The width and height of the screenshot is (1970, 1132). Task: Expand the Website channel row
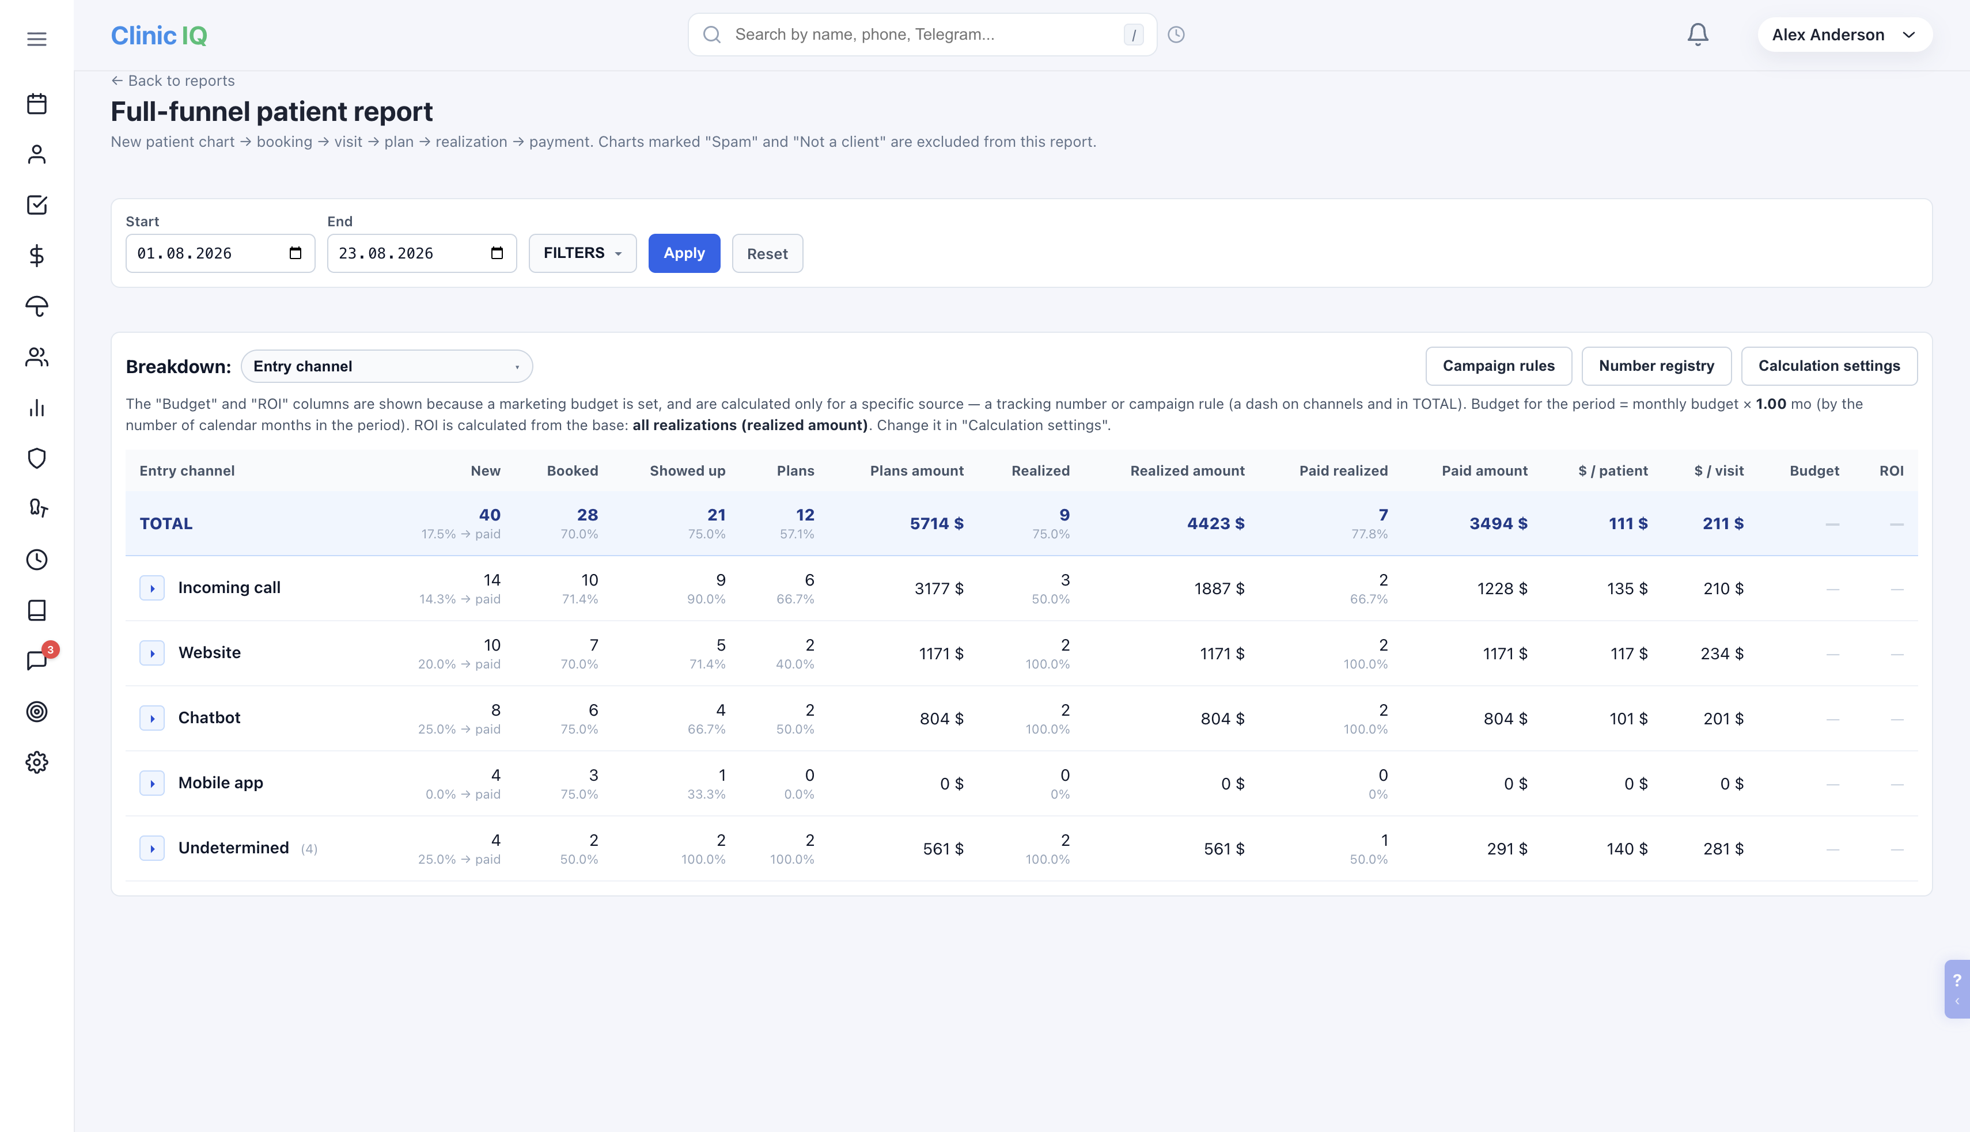(153, 653)
